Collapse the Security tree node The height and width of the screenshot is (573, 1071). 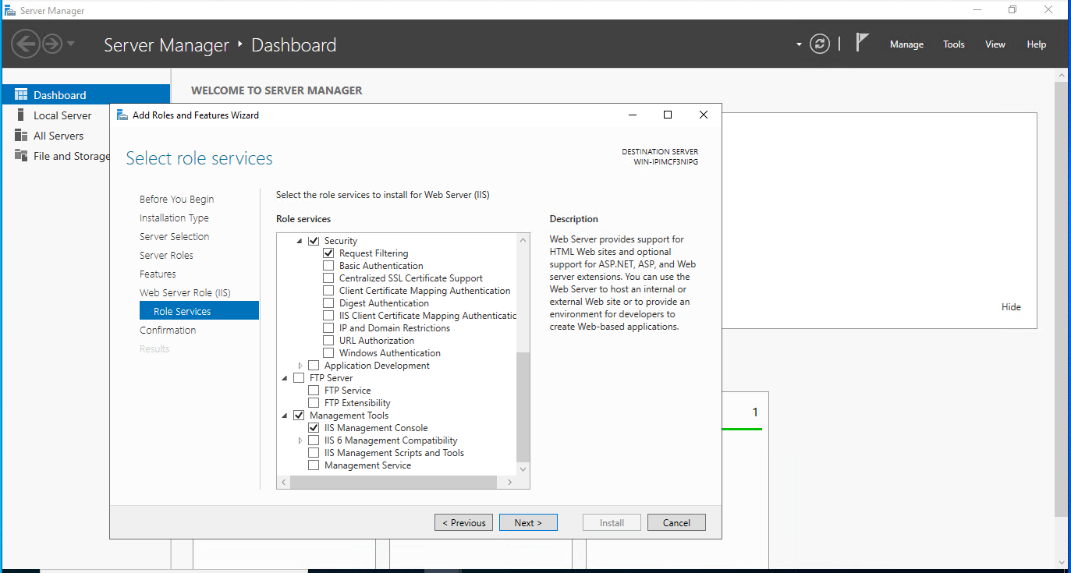pyautogui.click(x=300, y=241)
